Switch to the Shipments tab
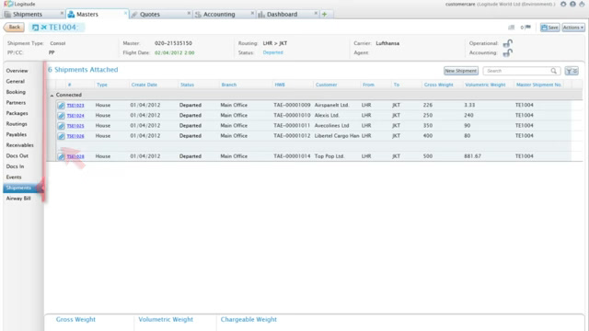The image size is (589, 331). 28,15
